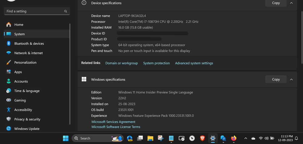Open Microsoft Software License Terms link

tap(116, 127)
